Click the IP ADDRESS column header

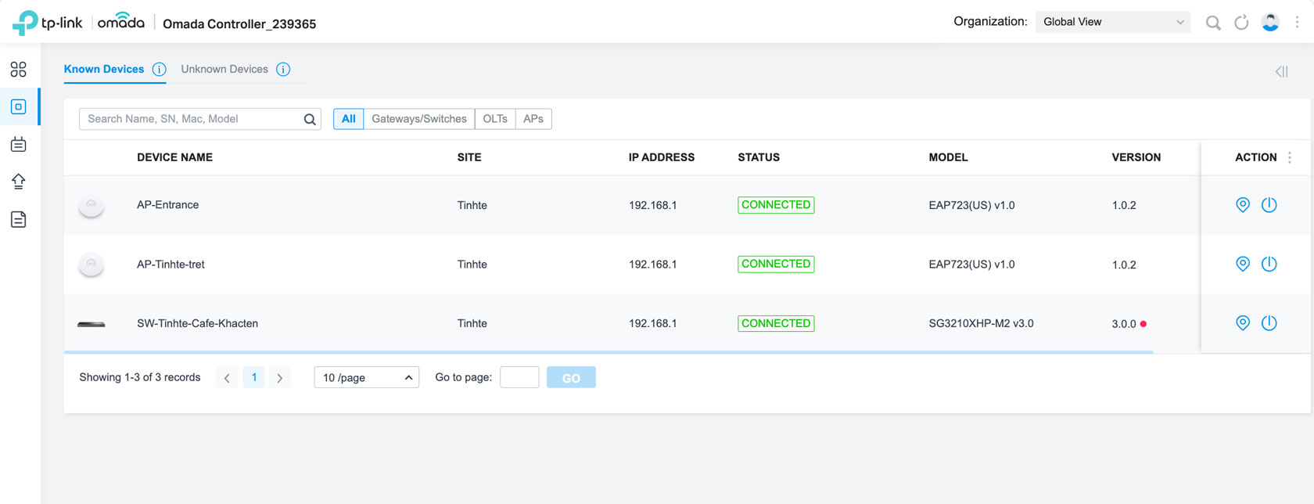coord(662,157)
